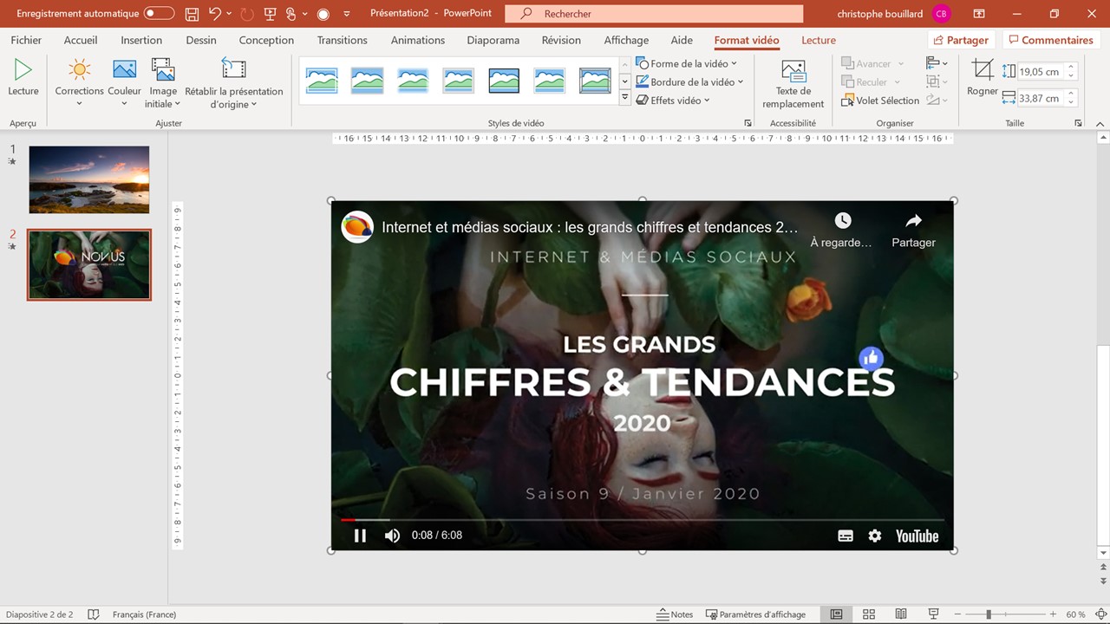Screen dimensions: 1110x624
Task: Toggle the Notes pane
Action: [675, 614]
